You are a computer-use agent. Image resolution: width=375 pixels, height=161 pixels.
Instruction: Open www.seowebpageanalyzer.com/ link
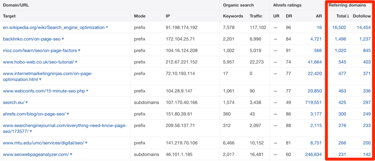coord(36,154)
